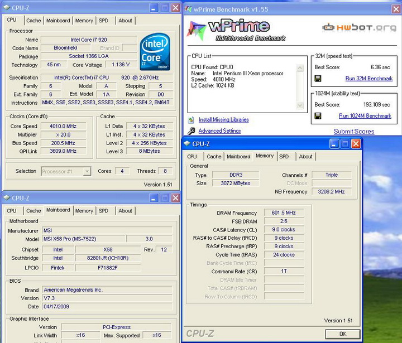Click the Core Speed 4010.0 MHz field
Screen dimensions: 402x343
pos(63,126)
